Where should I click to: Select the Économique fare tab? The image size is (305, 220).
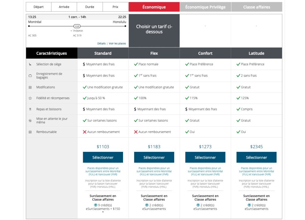click(154, 7)
